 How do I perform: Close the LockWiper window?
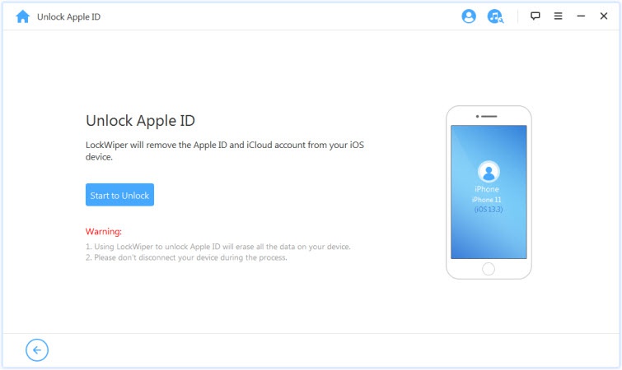pos(603,16)
